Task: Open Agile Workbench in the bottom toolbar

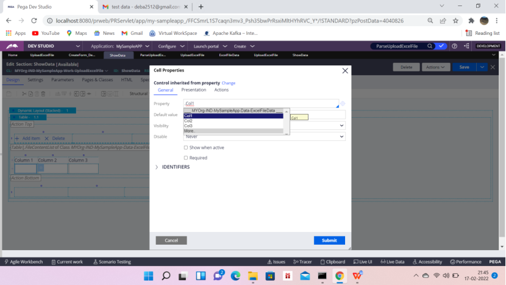Action: point(24,262)
